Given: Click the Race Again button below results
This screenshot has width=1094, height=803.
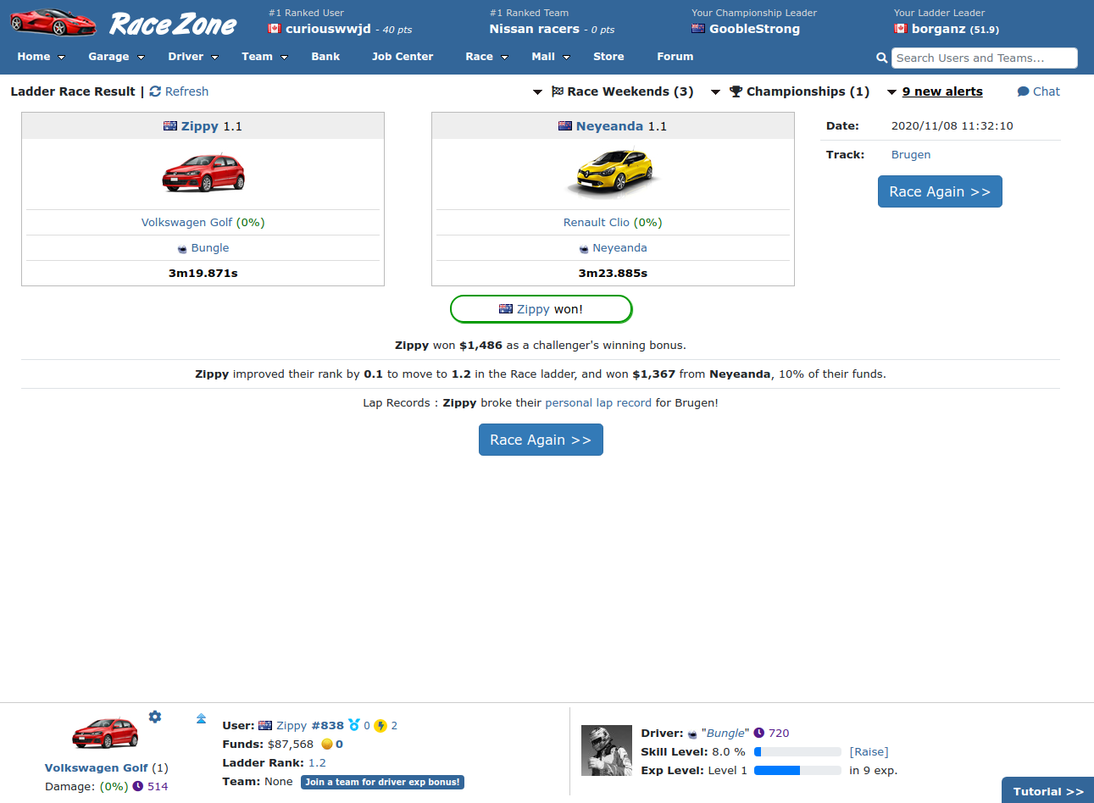Looking at the screenshot, I should (x=541, y=440).
